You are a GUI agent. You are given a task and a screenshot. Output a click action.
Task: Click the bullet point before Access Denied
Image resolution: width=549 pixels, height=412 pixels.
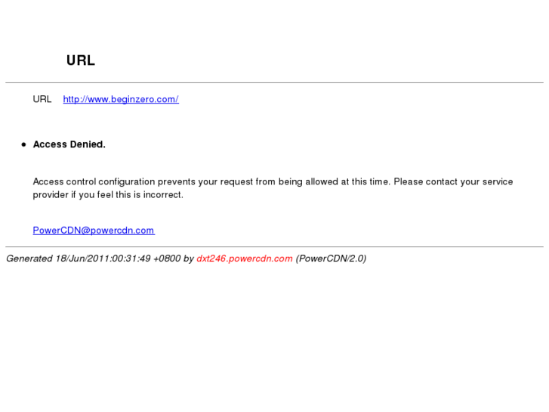23,144
